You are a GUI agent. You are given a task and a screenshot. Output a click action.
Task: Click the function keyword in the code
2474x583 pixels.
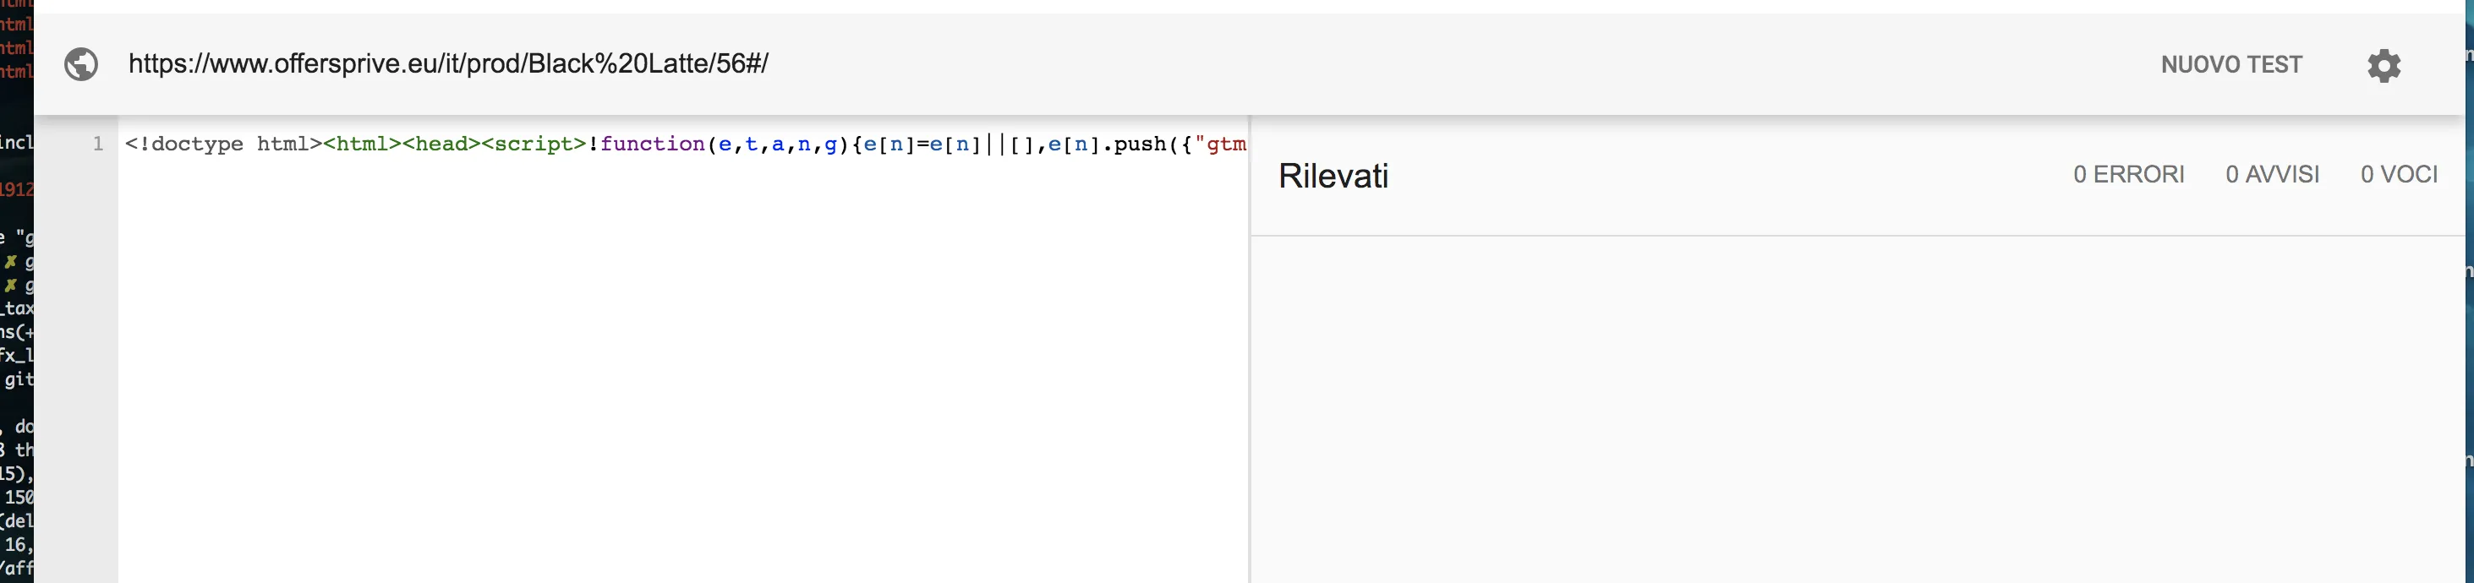653,144
